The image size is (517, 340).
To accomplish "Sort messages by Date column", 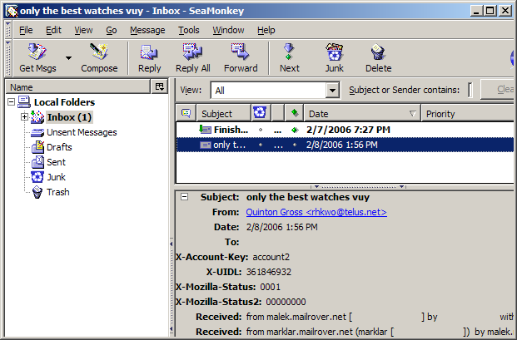I will tap(362, 113).
